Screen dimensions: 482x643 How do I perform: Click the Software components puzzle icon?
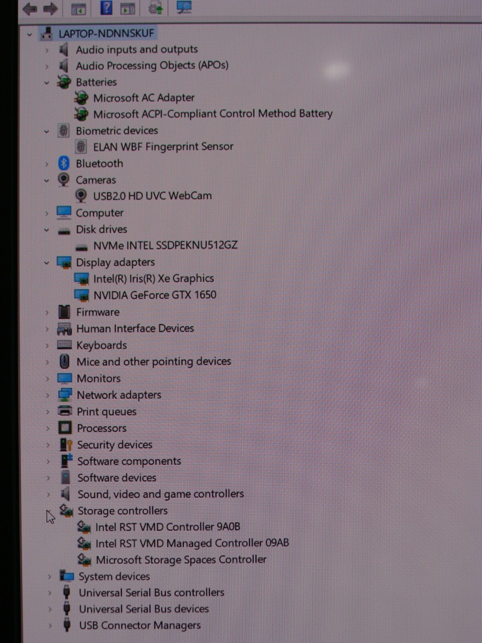point(66,461)
